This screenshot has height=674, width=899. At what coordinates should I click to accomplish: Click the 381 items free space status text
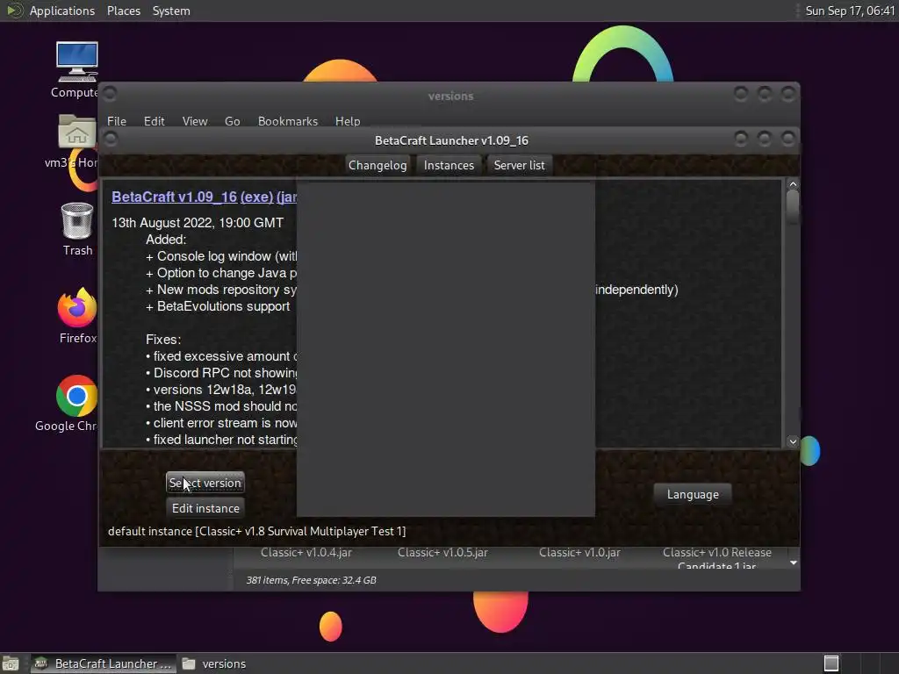pyautogui.click(x=312, y=580)
